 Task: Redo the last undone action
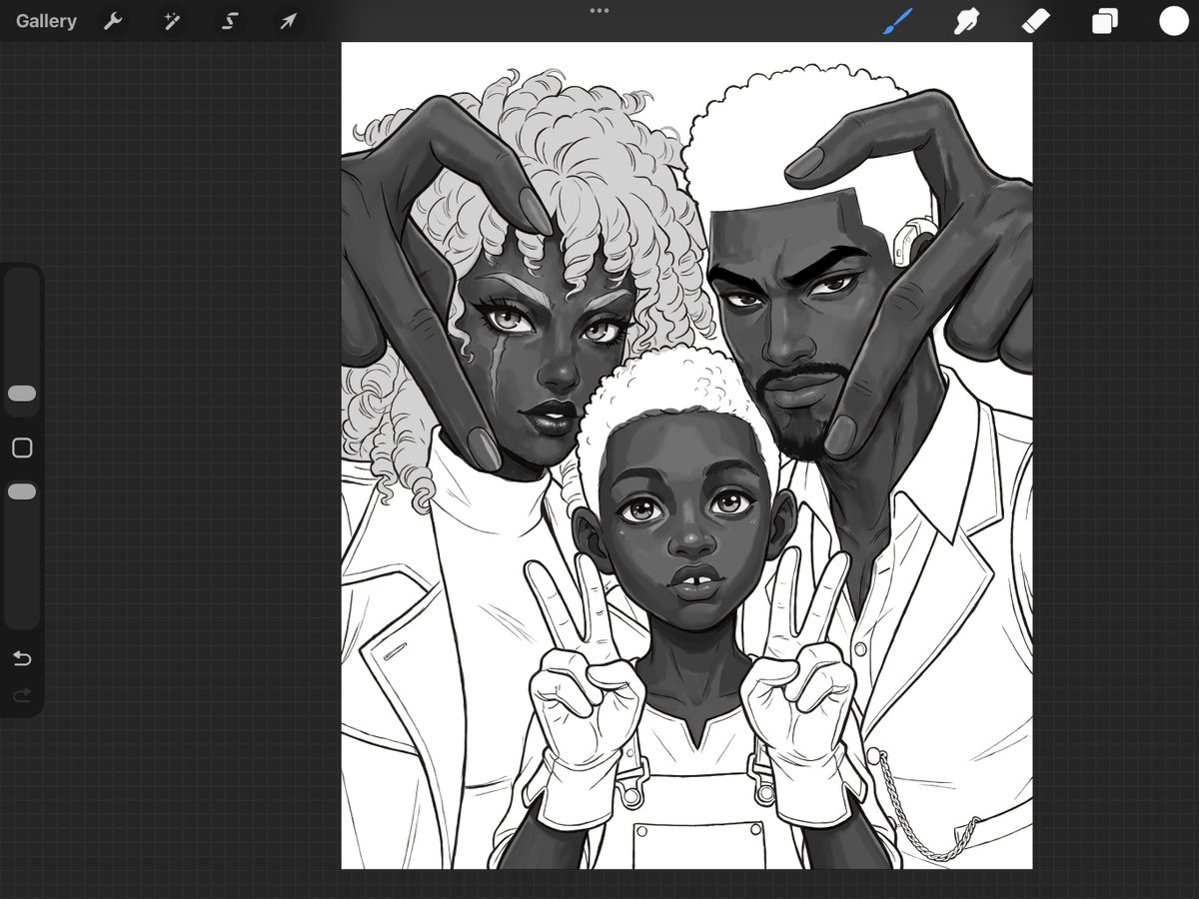tap(22, 694)
